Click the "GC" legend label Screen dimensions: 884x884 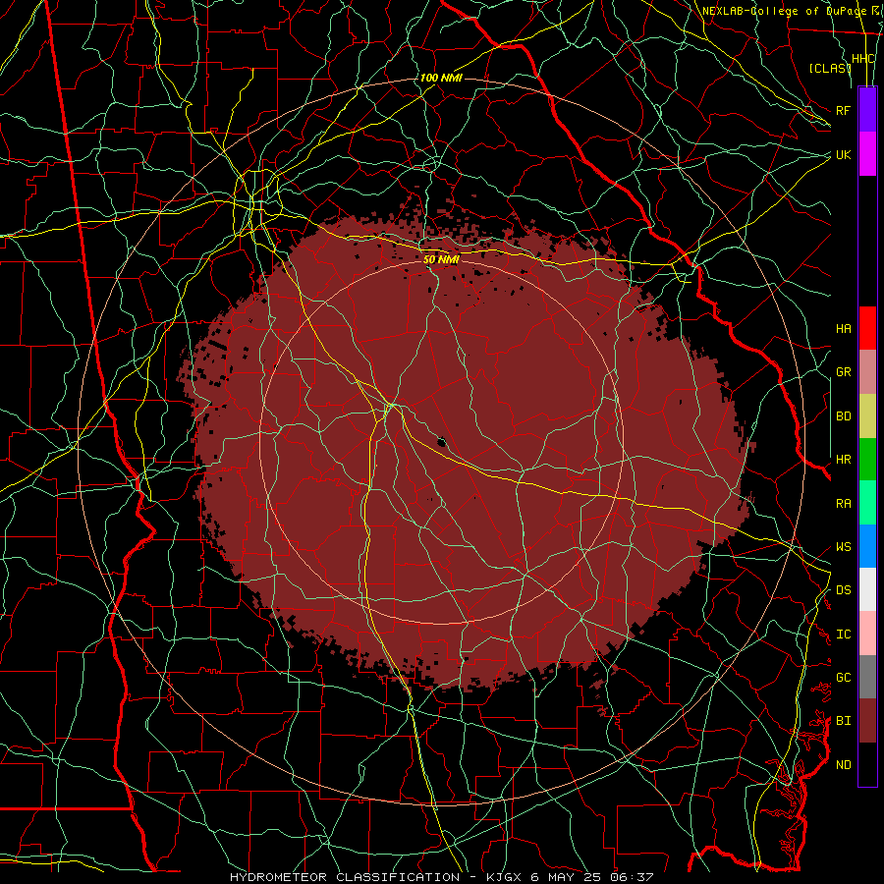(x=843, y=678)
